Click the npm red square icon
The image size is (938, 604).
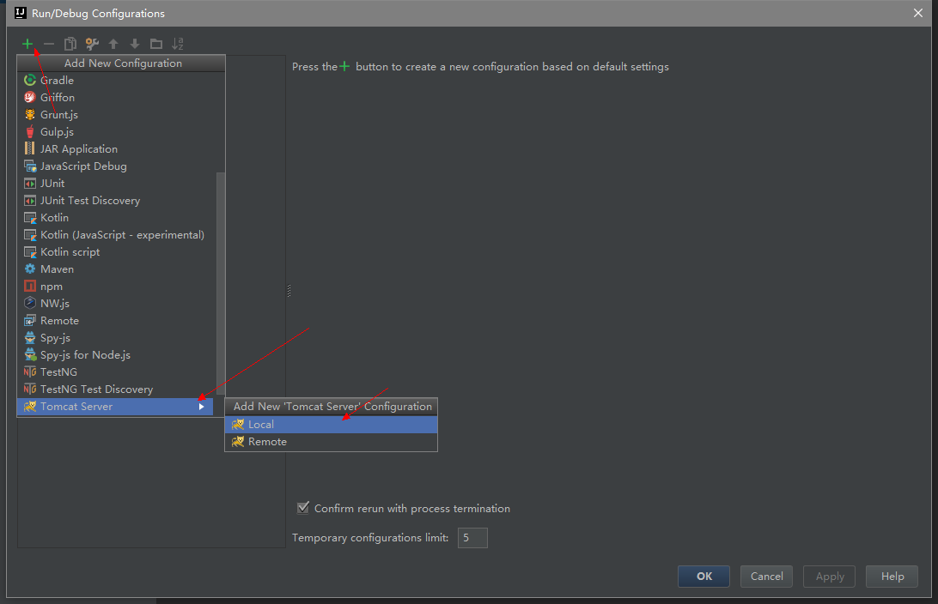click(x=30, y=287)
